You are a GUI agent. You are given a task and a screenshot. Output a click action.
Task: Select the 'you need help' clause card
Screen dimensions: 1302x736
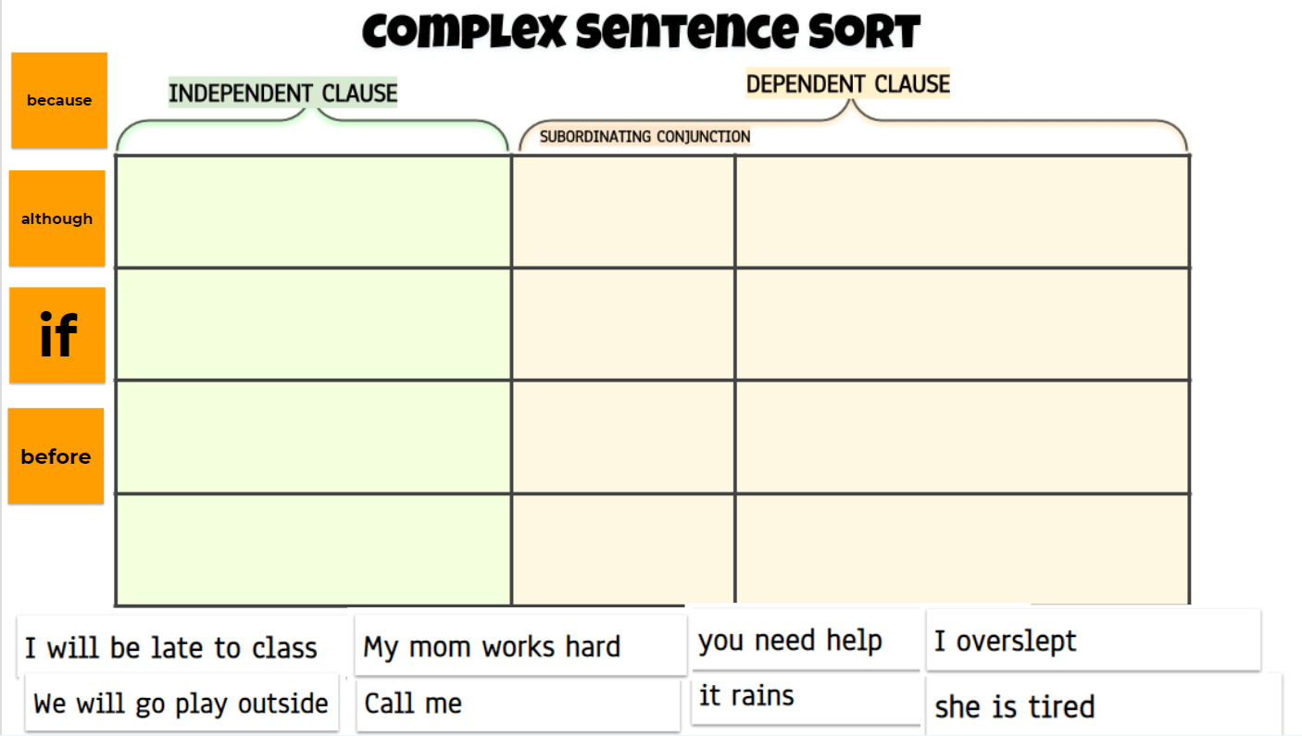pyautogui.click(x=806, y=639)
